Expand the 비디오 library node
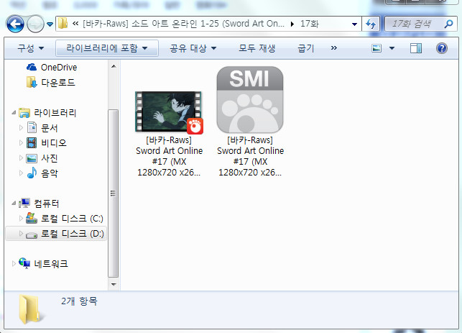This screenshot has width=462, height=333. [x=21, y=142]
